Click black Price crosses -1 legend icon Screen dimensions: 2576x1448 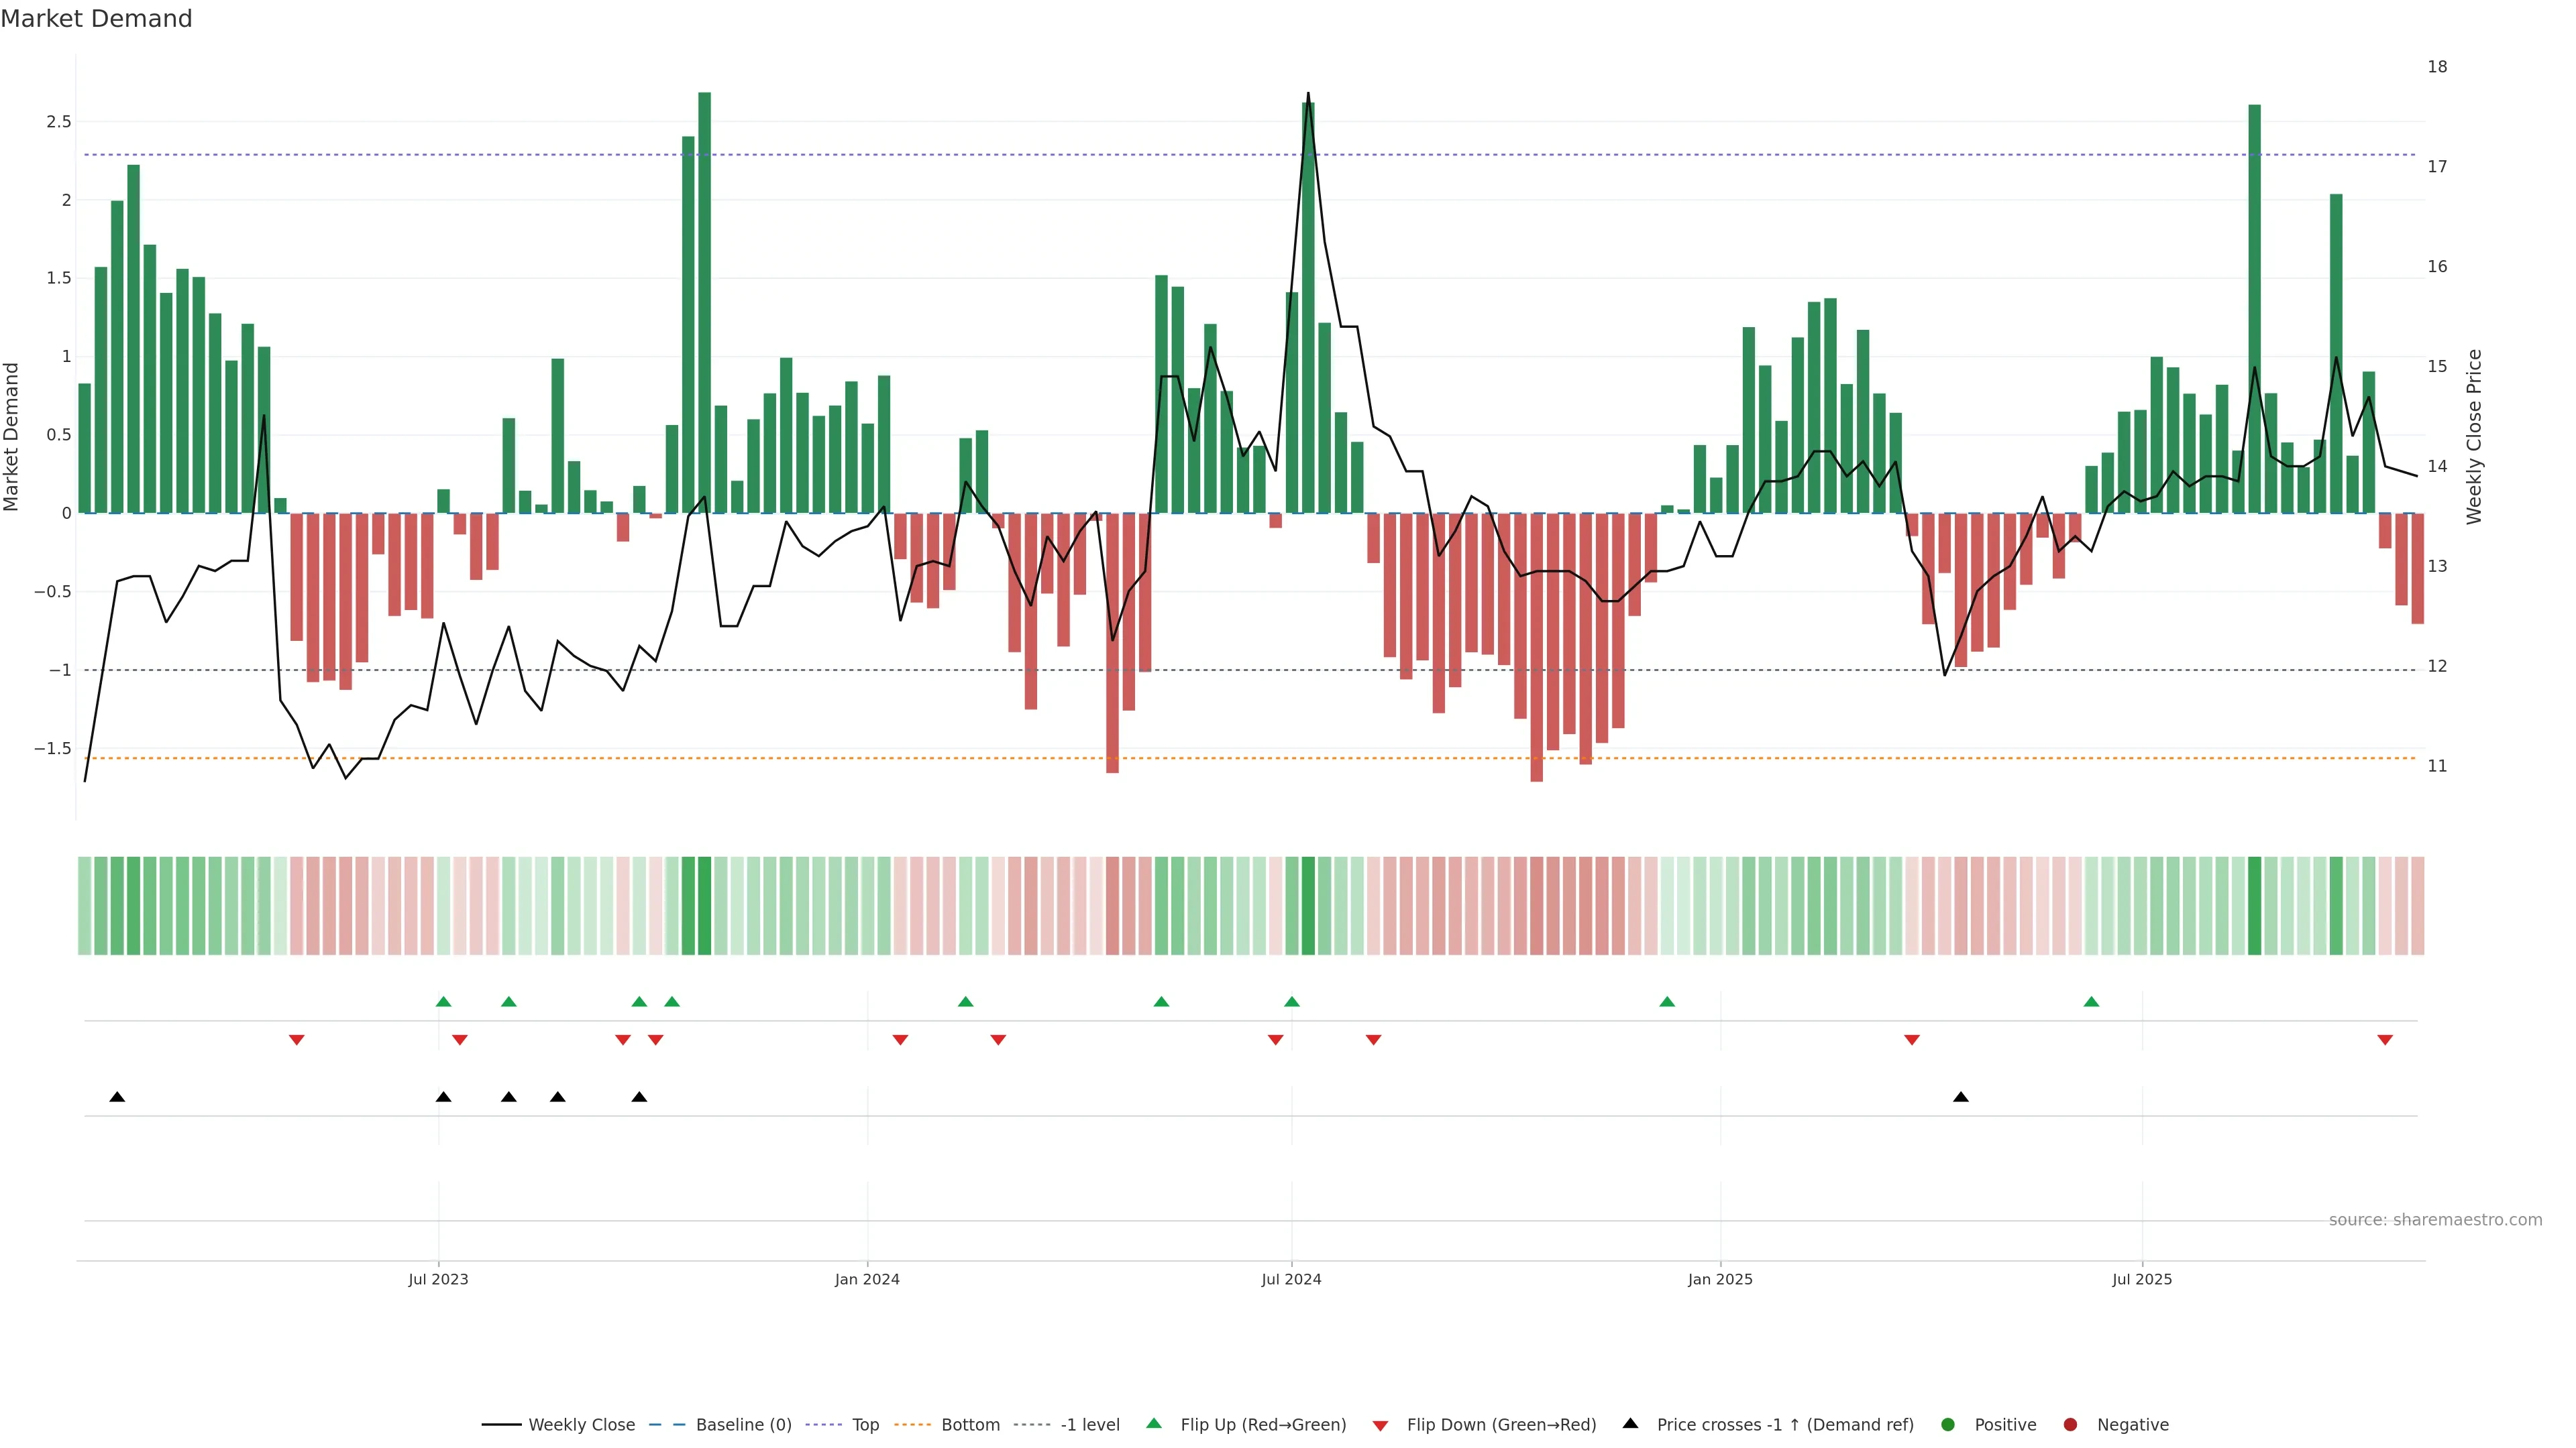(1630, 1423)
